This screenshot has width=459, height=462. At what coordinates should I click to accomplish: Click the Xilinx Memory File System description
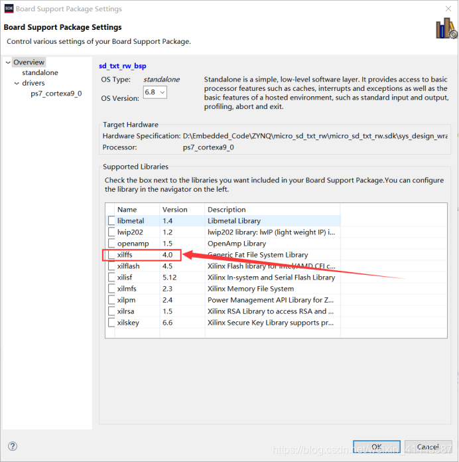coord(251,289)
